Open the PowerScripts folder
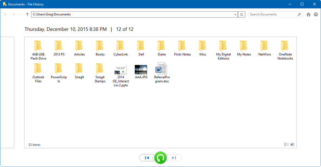 (59, 73)
